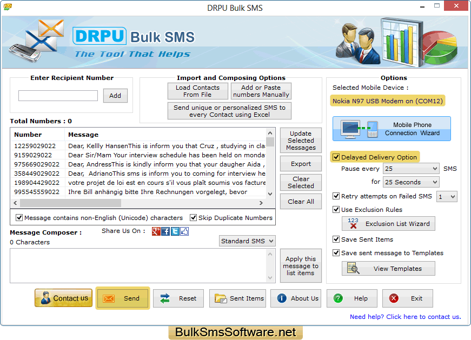Viewport: 471px width, 340px height.
Task: Click Update Selected Messages button
Action: click(301, 140)
